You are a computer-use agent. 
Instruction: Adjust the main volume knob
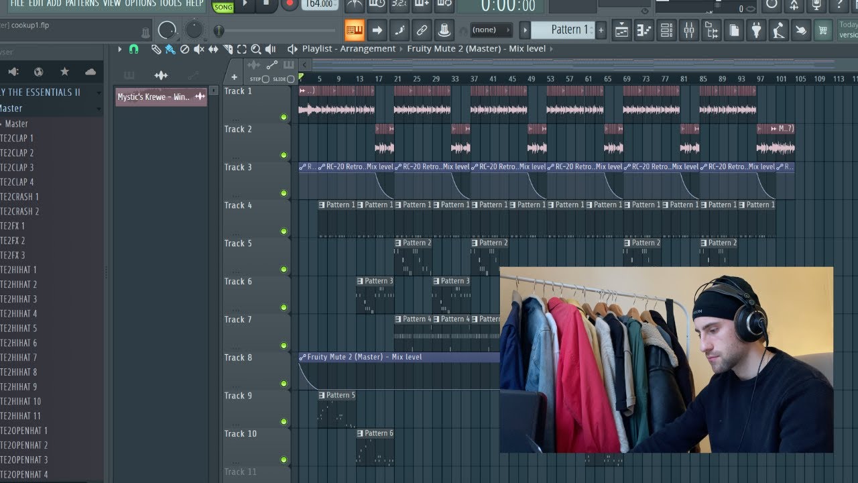pyautogui.click(x=167, y=30)
